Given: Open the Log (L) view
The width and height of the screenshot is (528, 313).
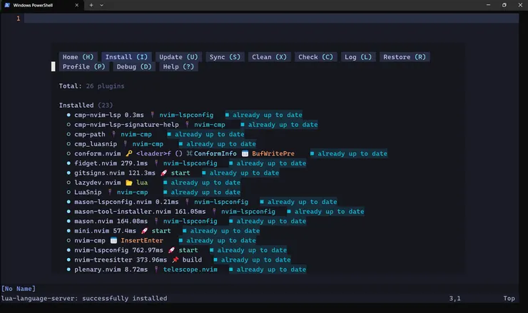Looking at the screenshot, I should pos(358,57).
